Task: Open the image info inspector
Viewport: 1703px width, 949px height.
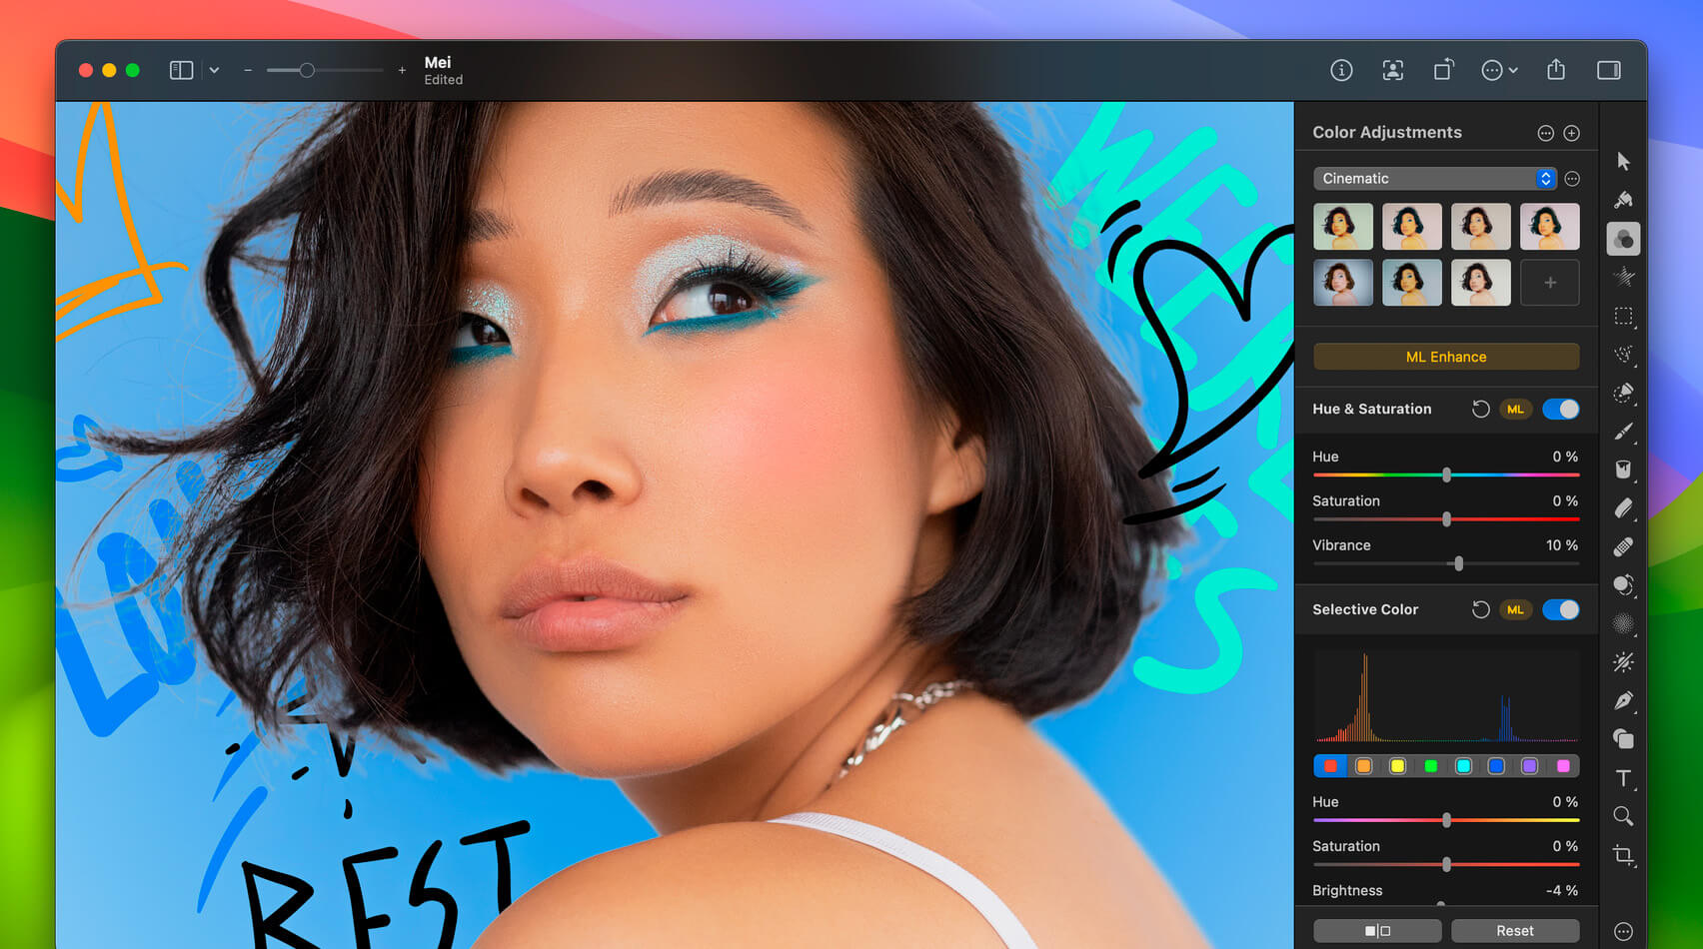Action: click(1341, 70)
